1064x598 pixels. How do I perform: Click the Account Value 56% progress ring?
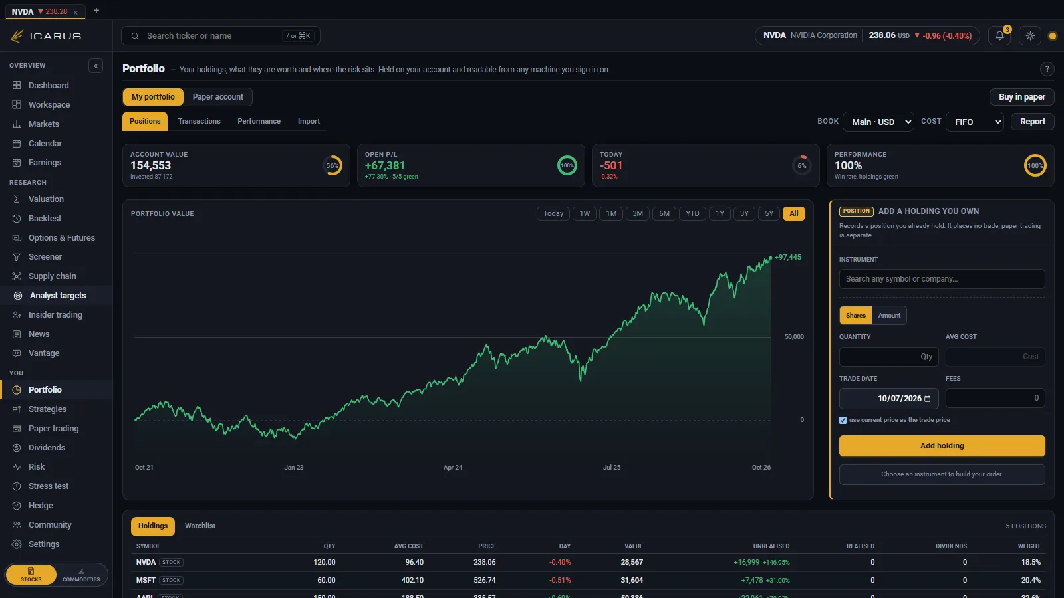pos(332,165)
